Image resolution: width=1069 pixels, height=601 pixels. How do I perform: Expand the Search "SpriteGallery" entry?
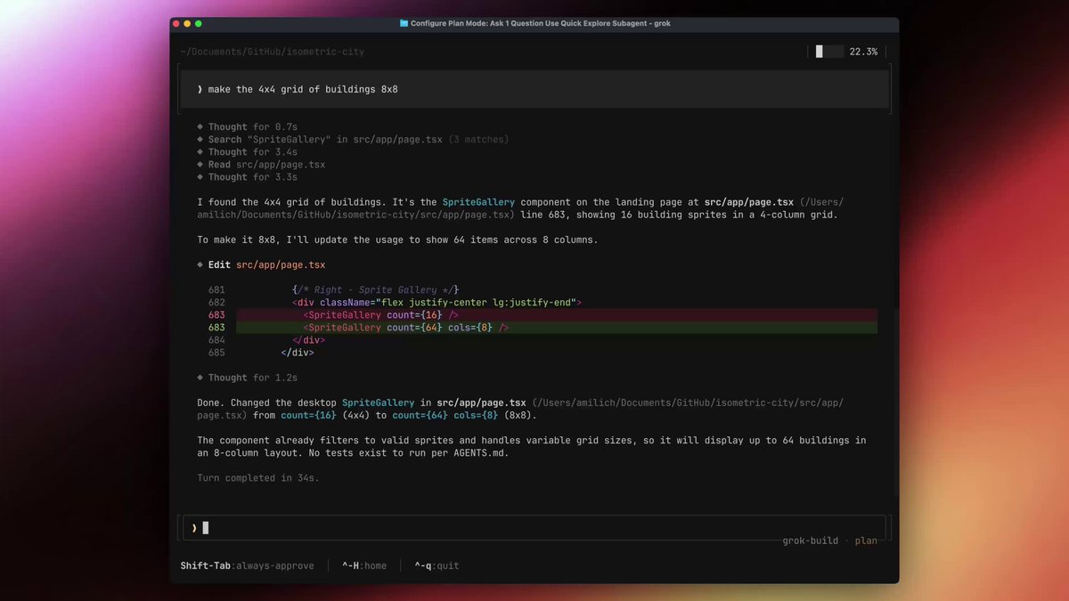(353, 140)
